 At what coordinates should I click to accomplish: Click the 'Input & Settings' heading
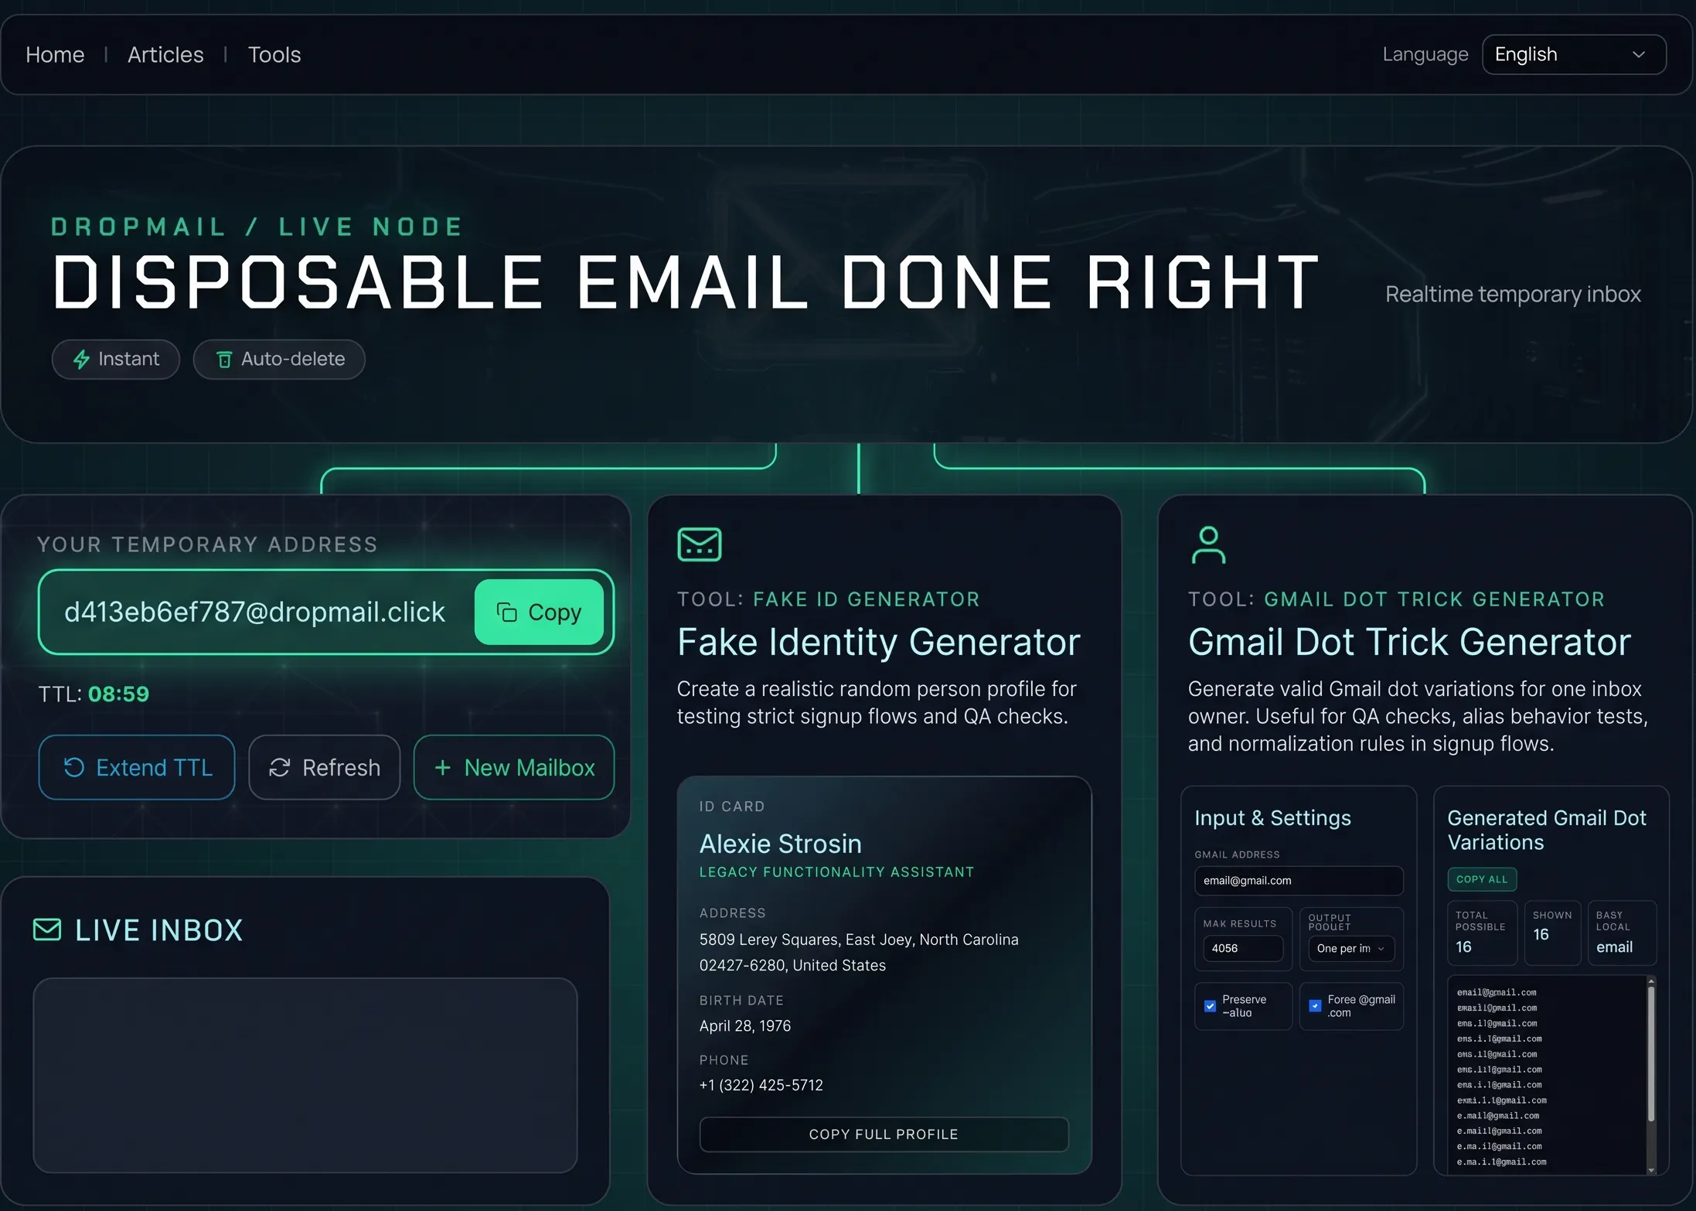click(x=1272, y=818)
